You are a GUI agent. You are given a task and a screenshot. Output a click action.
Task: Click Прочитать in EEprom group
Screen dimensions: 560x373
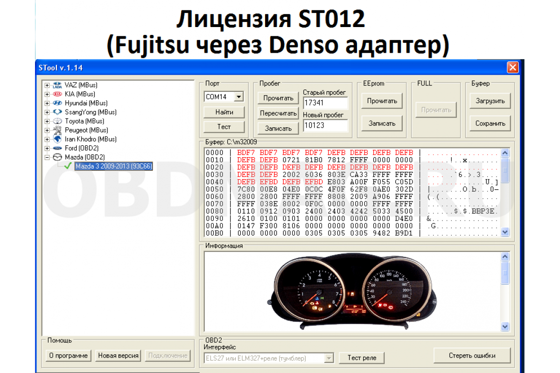point(382,101)
